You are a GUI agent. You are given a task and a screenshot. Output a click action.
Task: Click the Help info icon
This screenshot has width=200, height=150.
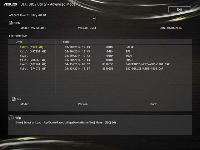pos(11,118)
